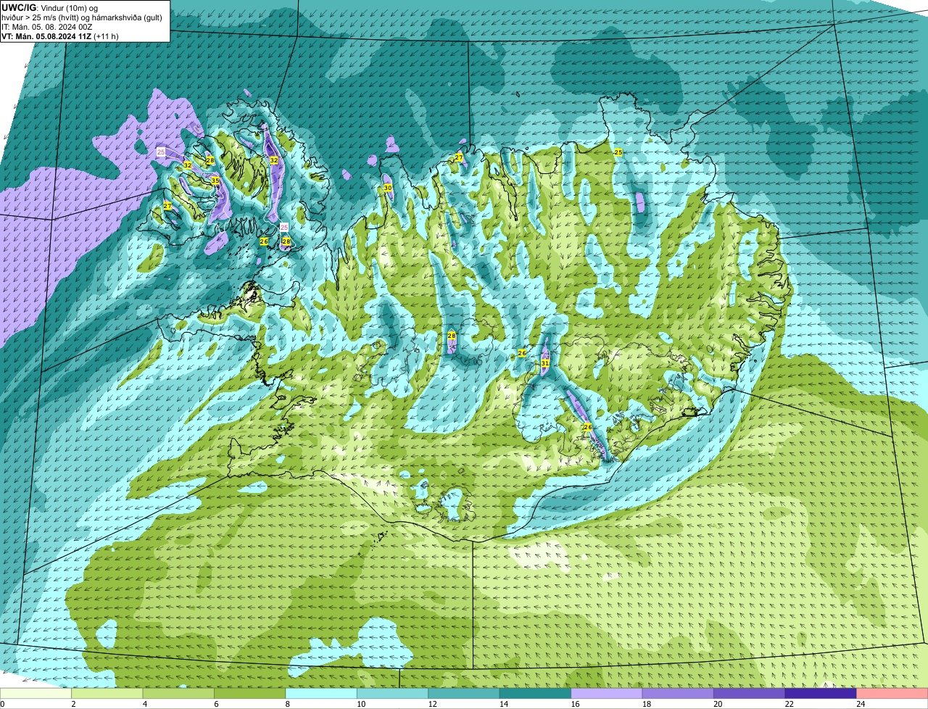
Task: Click the yellow gust label 35
Action: pyautogui.click(x=215, y=181)
